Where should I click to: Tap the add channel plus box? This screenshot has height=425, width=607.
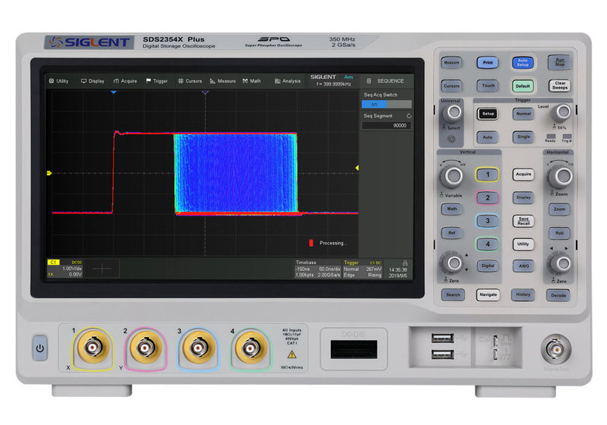(x=102, y=268)
